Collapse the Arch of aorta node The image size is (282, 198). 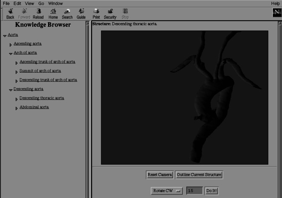[11, 54]
